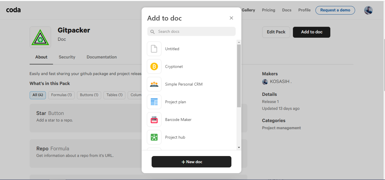Click the coda logo

click(13, 10)
